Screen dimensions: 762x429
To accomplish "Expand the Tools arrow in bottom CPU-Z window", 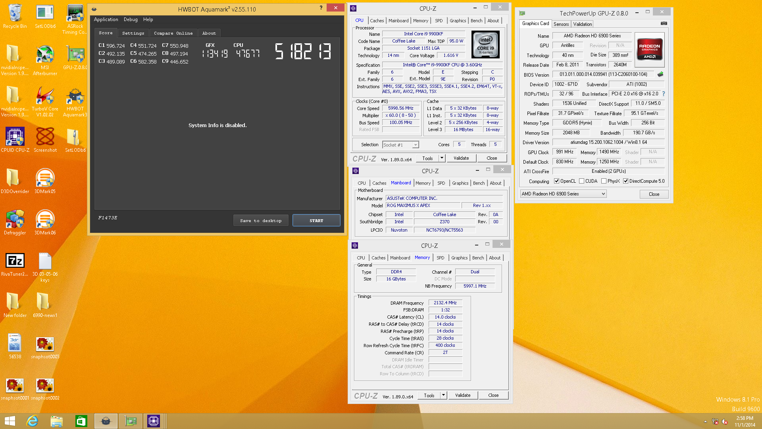I will click(444, 395).
